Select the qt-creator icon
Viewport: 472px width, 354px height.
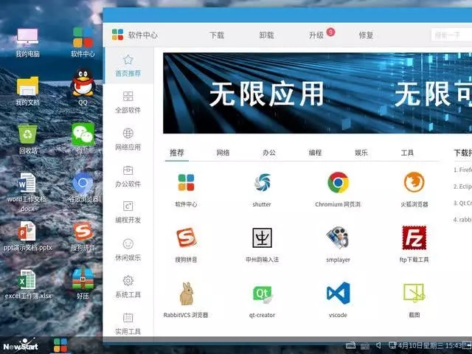[x=263, y=294]
